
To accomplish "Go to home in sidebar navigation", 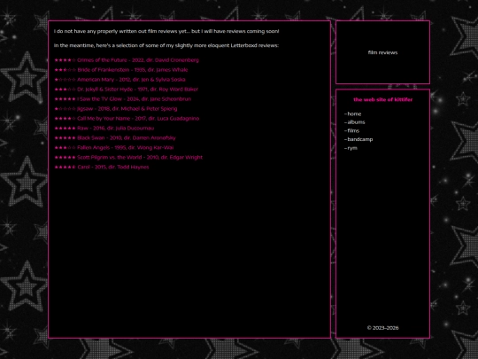I will pos(354,113).
